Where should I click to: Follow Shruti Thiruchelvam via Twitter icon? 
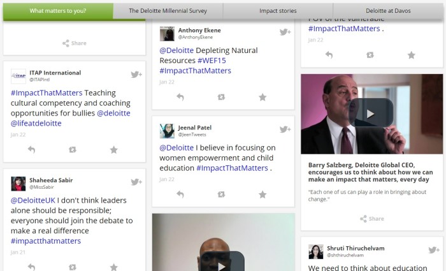(x=434, y=250)
